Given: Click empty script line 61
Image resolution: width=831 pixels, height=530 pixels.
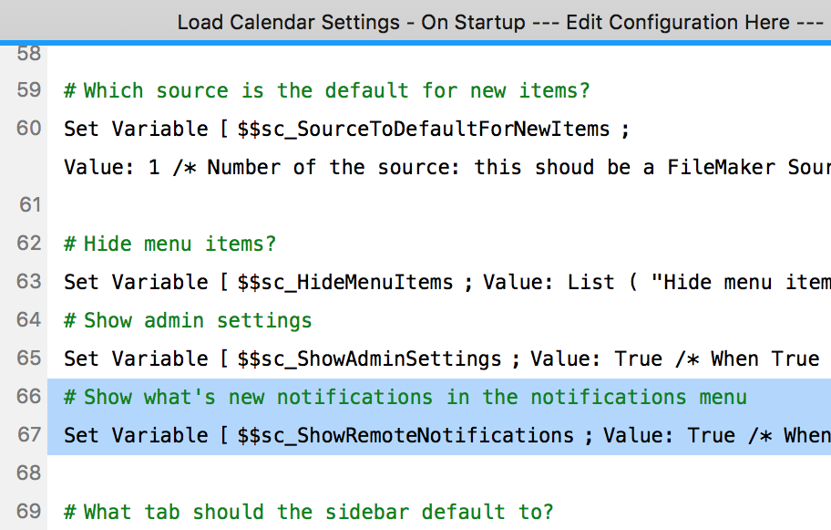Looking at the screenshot, I should tap(439, 205).
